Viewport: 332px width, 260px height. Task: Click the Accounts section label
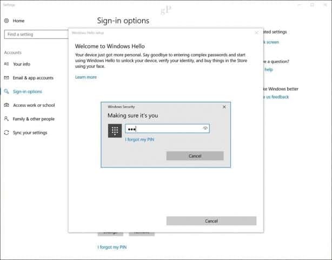click(13, 53)
